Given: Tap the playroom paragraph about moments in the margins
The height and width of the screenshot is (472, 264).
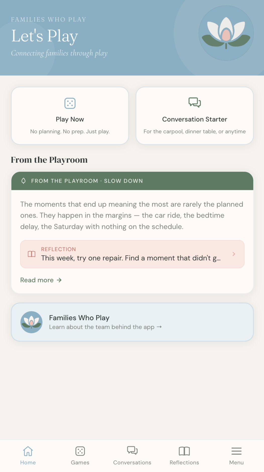Looking at the screenshot, I should click(132, 215).
